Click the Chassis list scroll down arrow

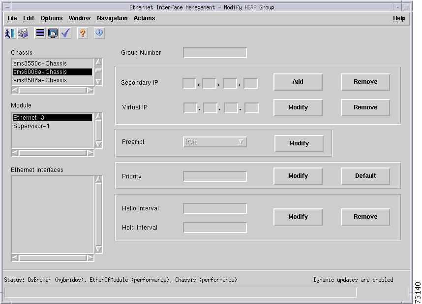pyautogui.click(x=99, y=82)
